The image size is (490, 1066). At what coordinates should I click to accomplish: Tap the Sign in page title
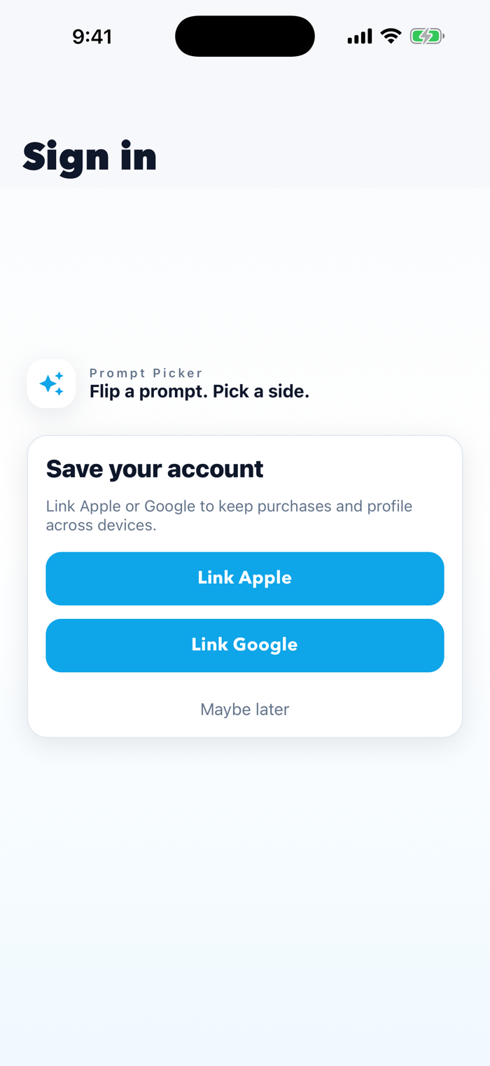point(90,157)
